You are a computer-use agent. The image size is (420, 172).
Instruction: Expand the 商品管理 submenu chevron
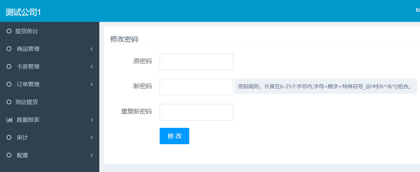[x=92, y=49]
